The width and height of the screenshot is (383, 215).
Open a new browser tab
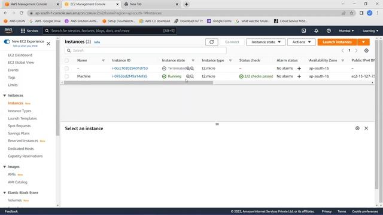click(186, 4)
